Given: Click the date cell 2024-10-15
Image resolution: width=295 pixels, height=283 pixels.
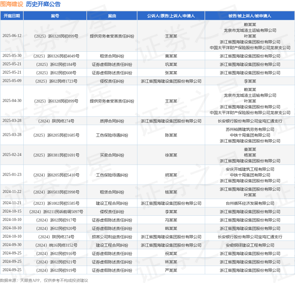Looking at the screenshot, I should (x=12, y=211).
